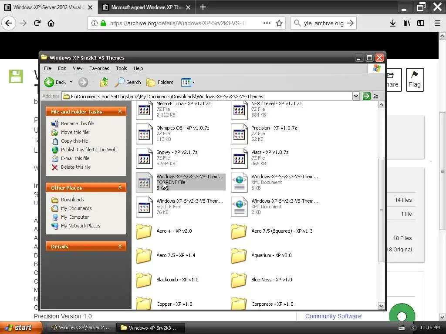
Task: Collapse the File and Folder Tasks panel
Action: 120,111
